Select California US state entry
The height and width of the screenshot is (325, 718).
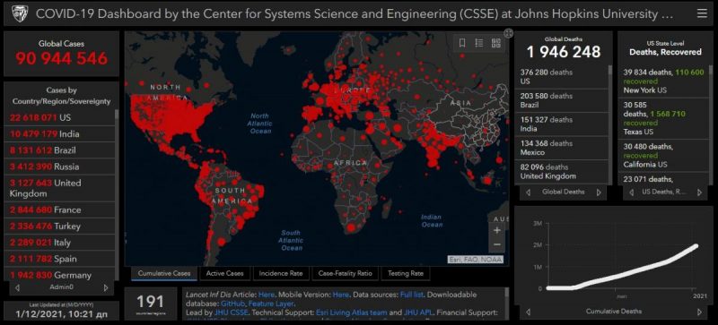[x=663, y=156]
